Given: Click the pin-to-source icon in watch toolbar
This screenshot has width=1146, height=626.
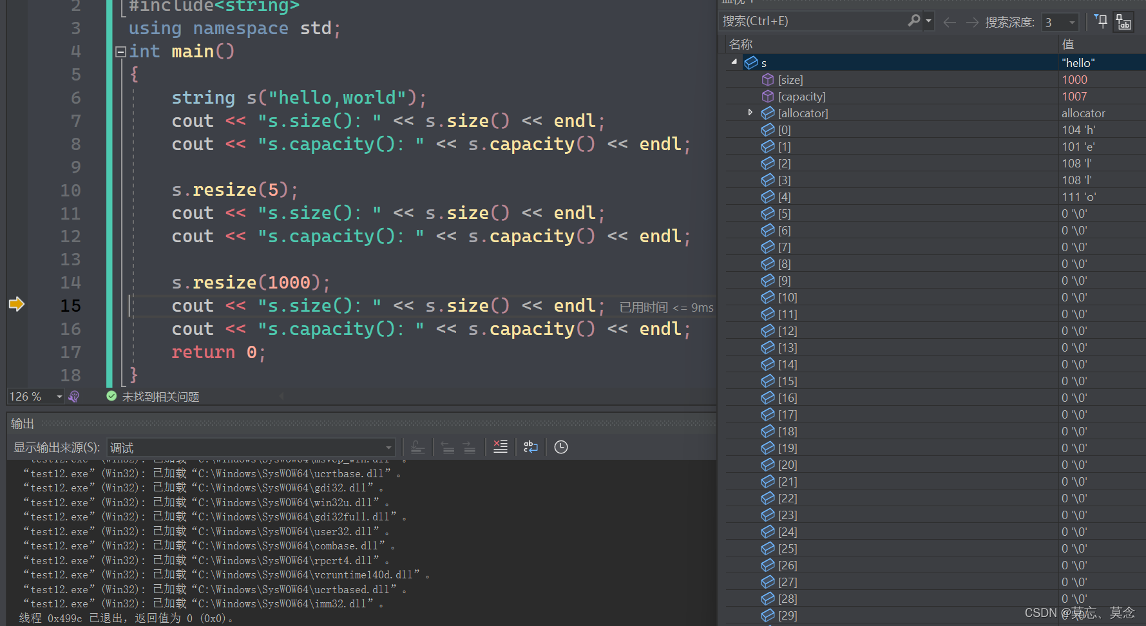Looking at the screenshot, I should pyautogui.click(x=1100, y=21).
